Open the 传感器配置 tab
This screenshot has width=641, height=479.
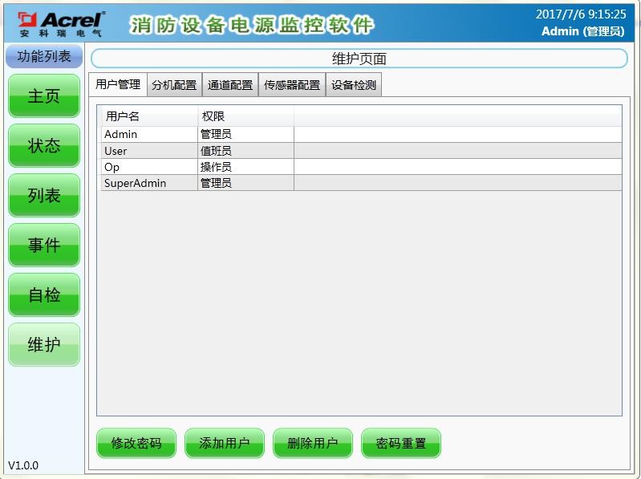coord(292,85)
